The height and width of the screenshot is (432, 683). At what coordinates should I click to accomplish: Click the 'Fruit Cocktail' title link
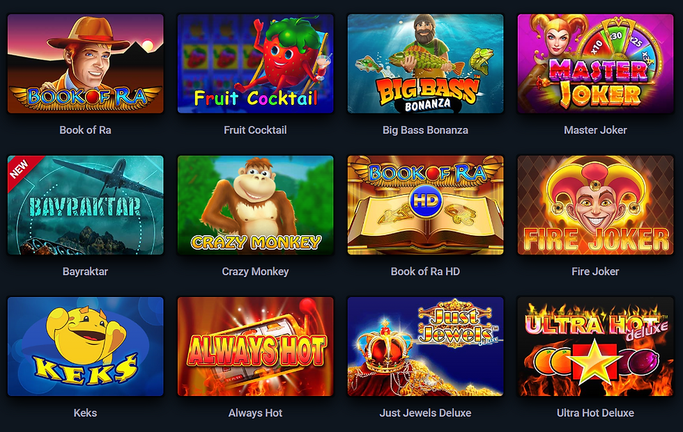pyautogui.click(x=255, y=130)
